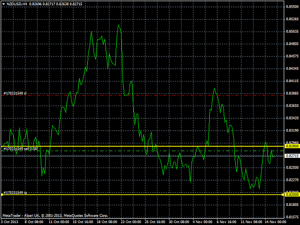300x225 pixels.
Task: Click price scale value 0.82270
Action: (x=292, y=180)
